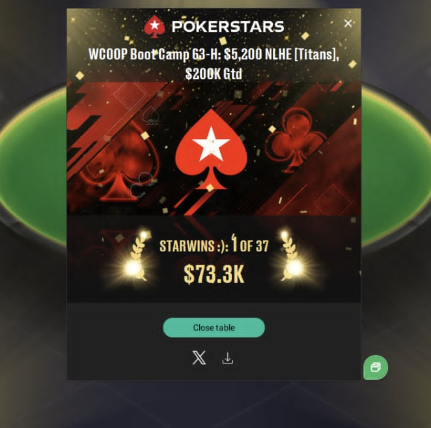
Task: Click the $200K Gtd text line
Action: 214,74
